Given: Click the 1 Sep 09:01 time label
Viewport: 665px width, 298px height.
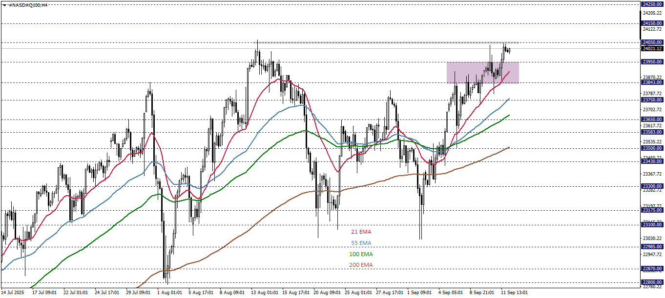Looking at the screenshot, I should click(420, 293).
